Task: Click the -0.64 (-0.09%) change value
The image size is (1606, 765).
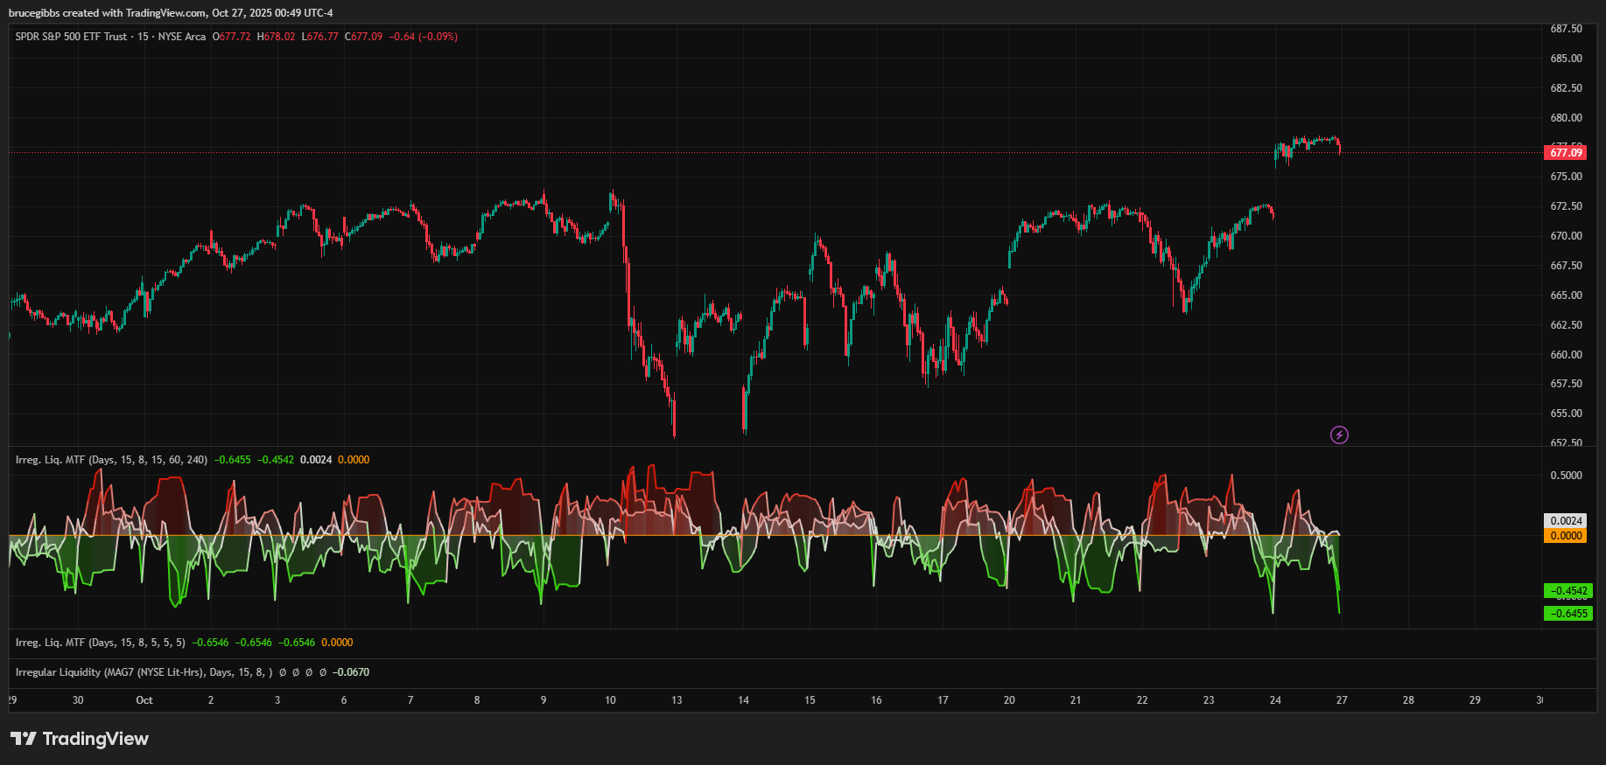Action: [x=424, y=37]
